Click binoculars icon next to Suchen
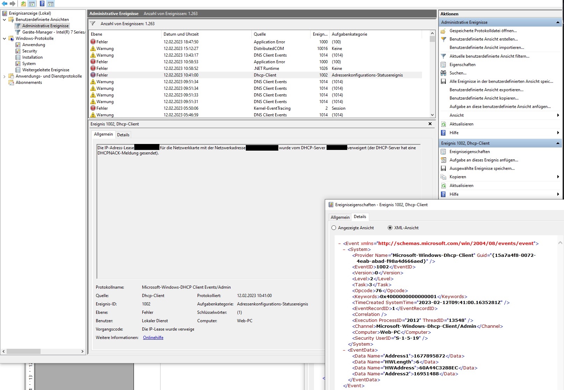 (x=443, y=73)
